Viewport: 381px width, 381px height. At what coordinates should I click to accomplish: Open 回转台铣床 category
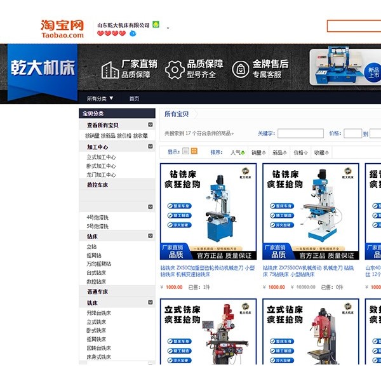coord(99,348)
